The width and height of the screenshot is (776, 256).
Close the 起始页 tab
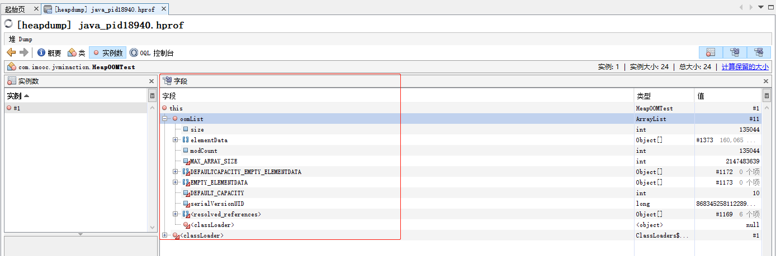click(x=36, y=9)
